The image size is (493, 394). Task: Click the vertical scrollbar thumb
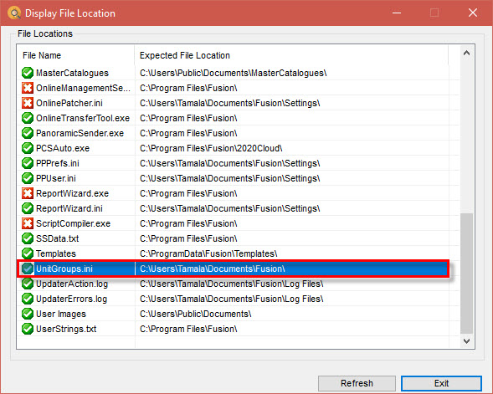click(x=466, y=274)
